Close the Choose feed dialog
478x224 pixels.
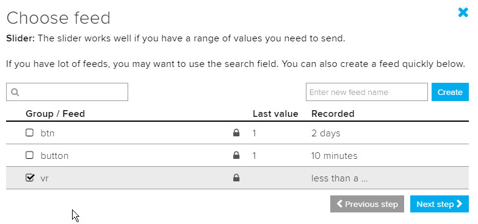tap(463, 12)
